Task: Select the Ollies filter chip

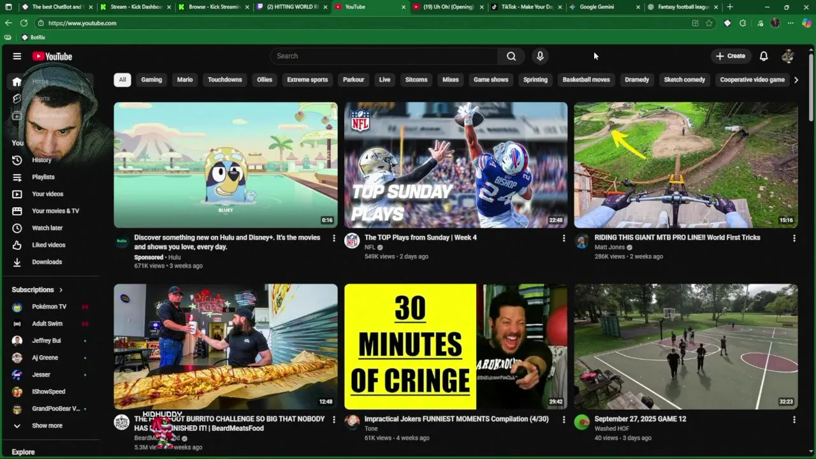Action: point(265,80)
